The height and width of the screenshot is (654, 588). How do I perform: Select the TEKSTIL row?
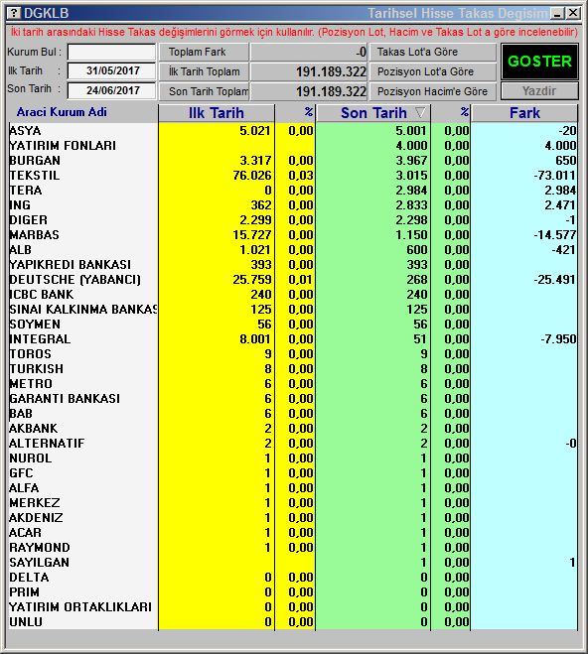coord(293,176)
